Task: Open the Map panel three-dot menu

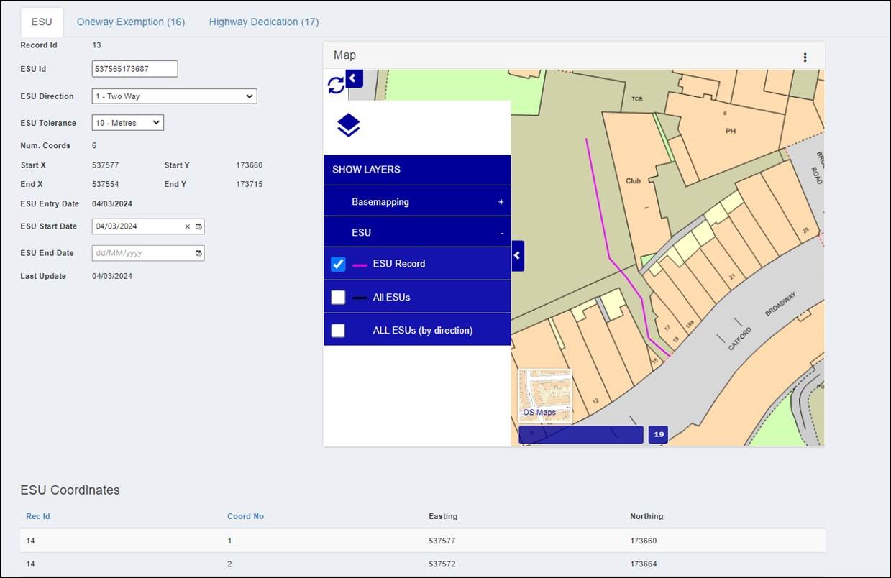Action: point(805,58)
